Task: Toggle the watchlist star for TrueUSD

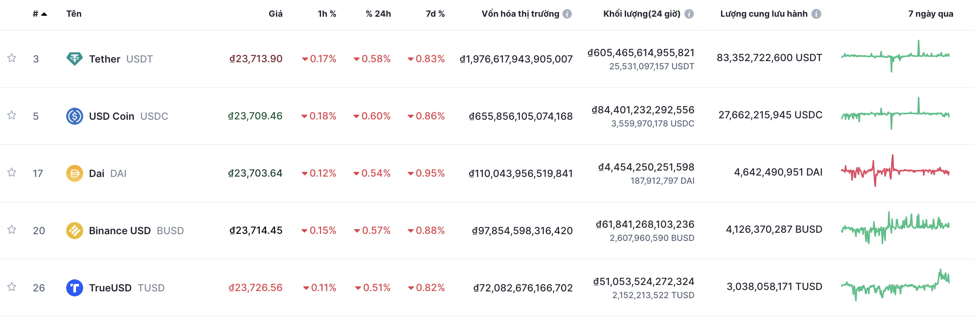Action: pos(12,287)
